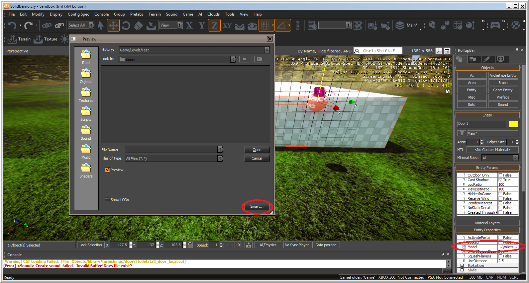The width and height of the screenshot is (529, 283).
Task: Open the Terrain menu
Action: point(155,14)
